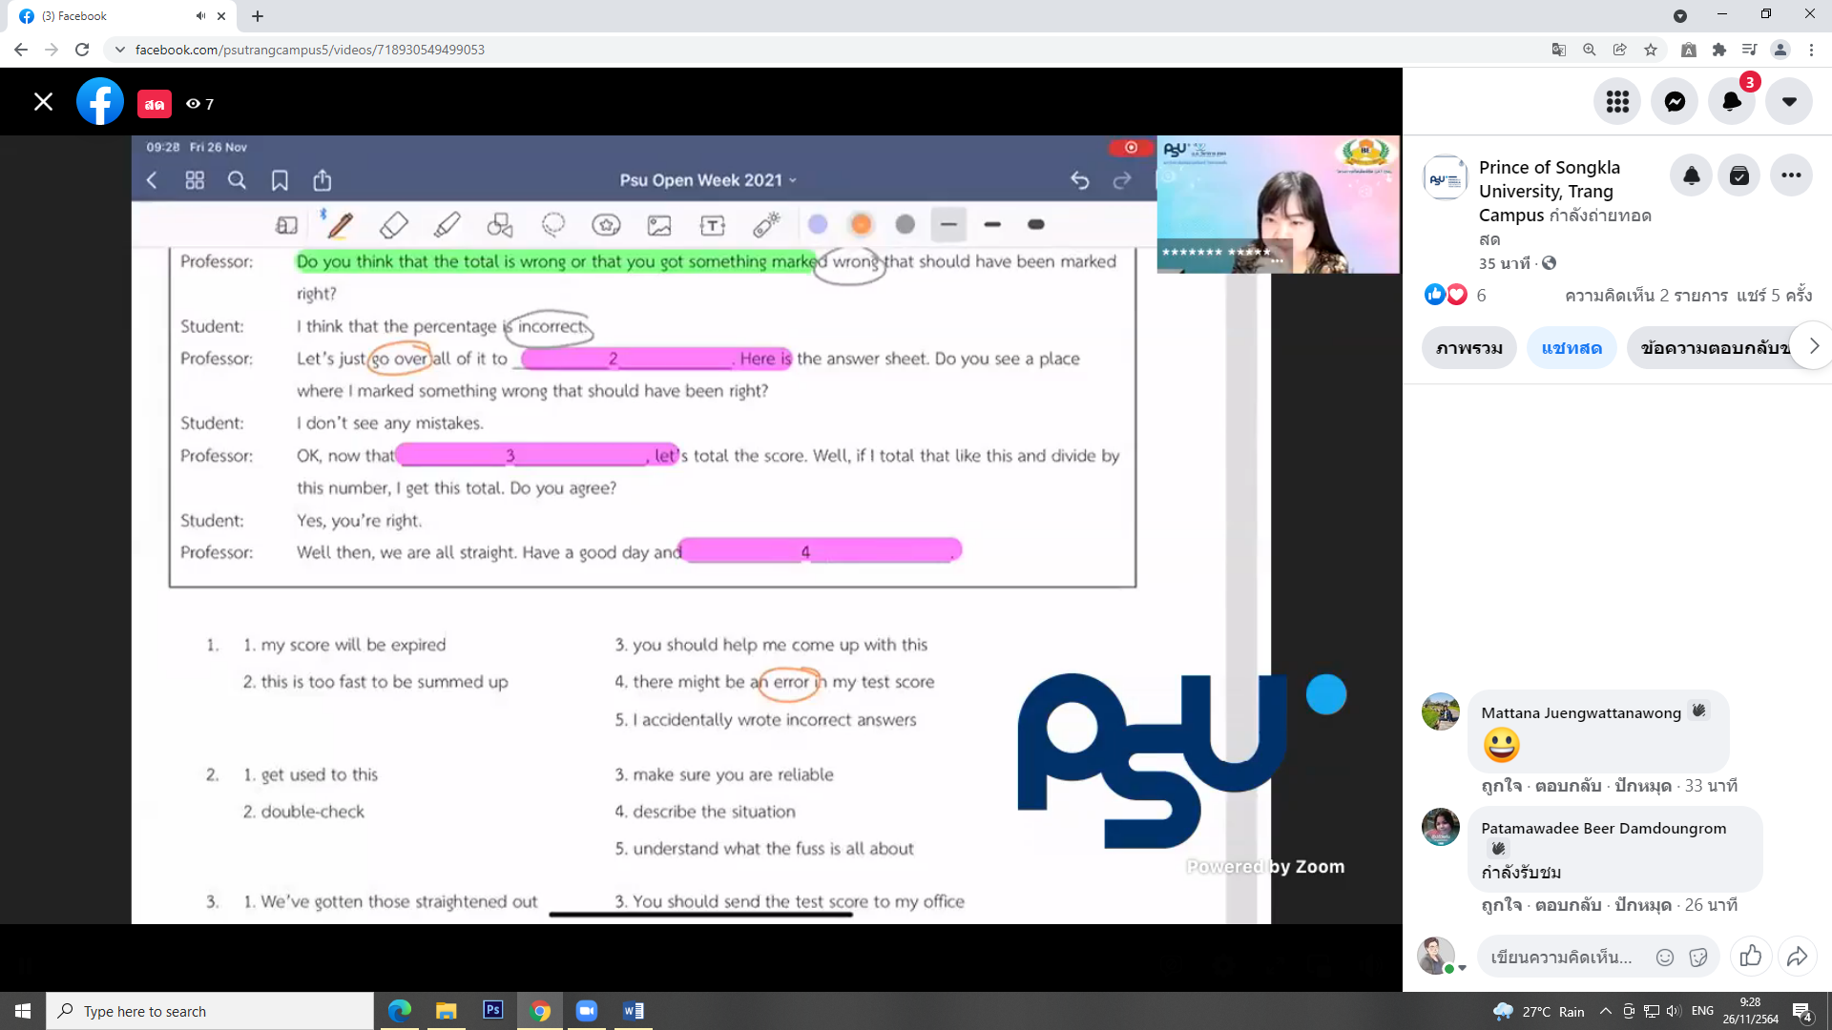Click the share arrow icon

click(1797, 956)
